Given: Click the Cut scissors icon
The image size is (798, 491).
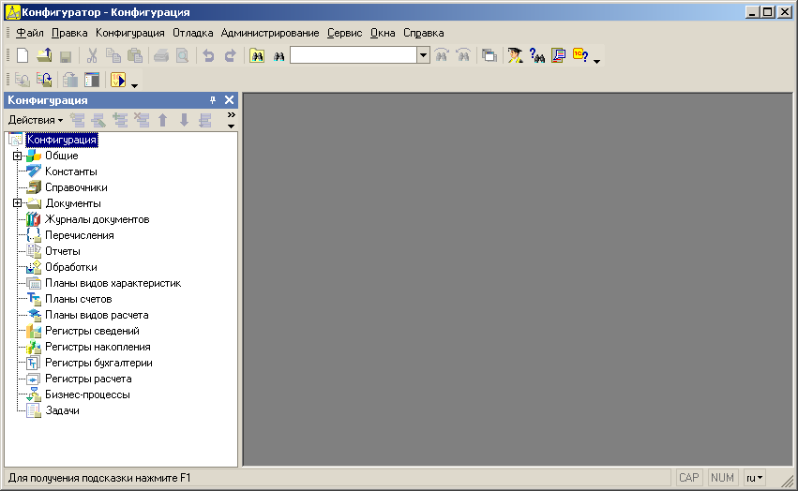Looking at the screenshot, I should (92, 55).
